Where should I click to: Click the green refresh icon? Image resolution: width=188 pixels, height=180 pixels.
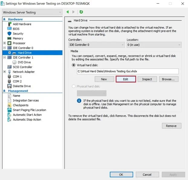pos(81,12)
